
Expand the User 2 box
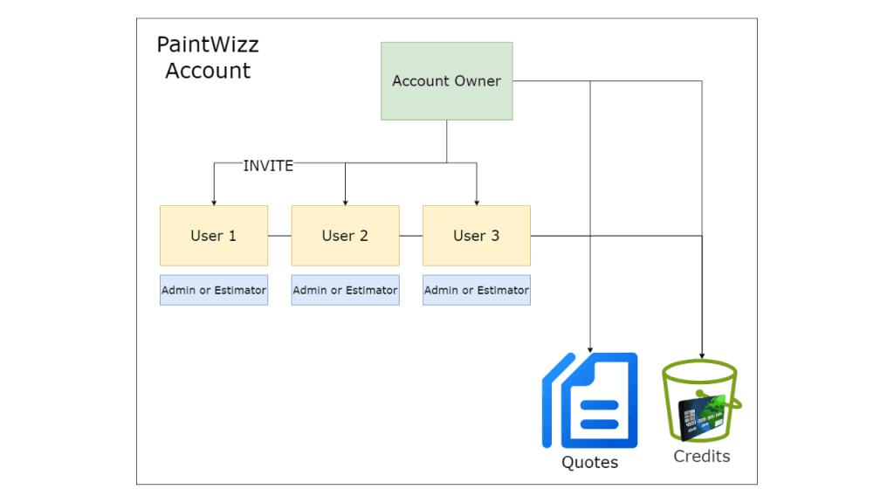(345, 235)
